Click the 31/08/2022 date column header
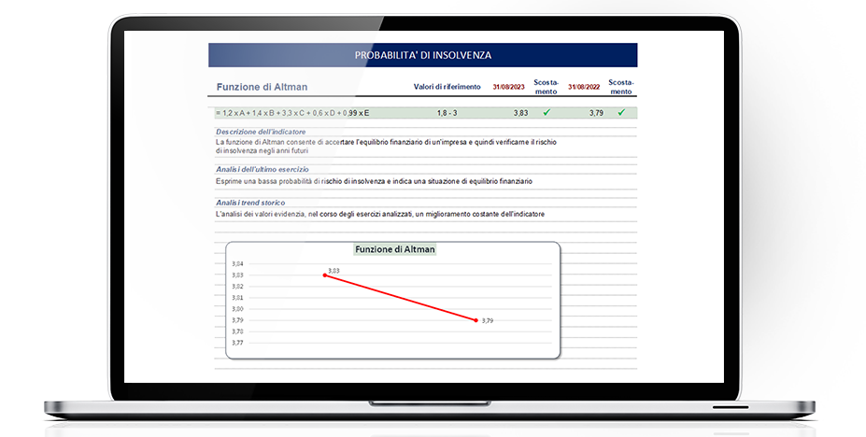Viewport: 866px width, 437px height. [584, 87]
